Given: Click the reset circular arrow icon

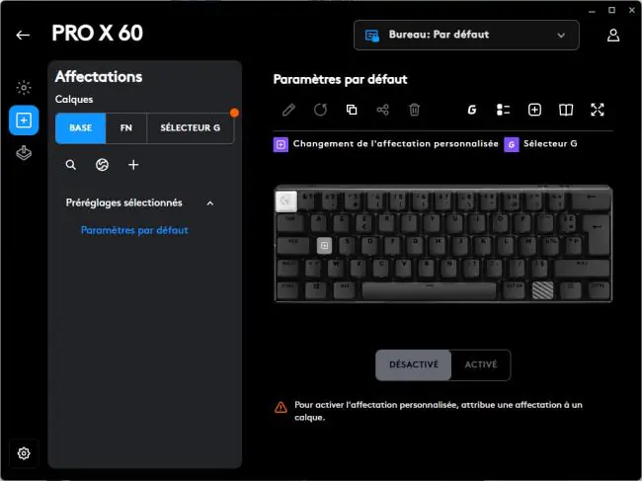Looking at the screenshot, I should coord(320,110).
